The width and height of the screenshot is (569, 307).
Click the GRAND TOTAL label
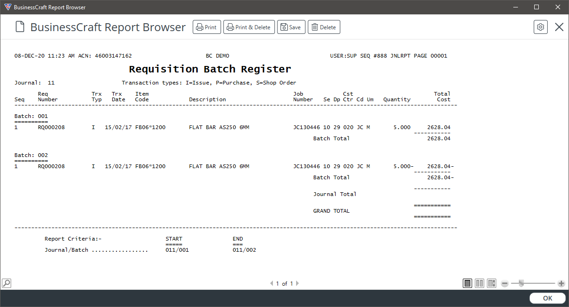331,211
